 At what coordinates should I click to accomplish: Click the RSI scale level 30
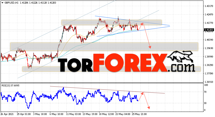(205, 103)
